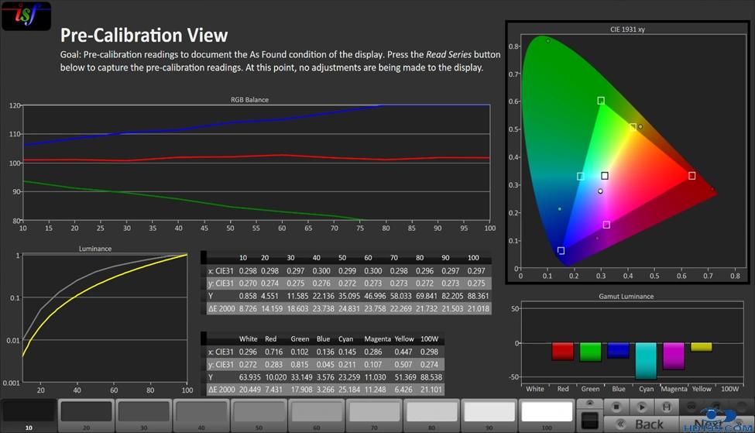Select the 70 percent gray swatch

pos(374,414)
